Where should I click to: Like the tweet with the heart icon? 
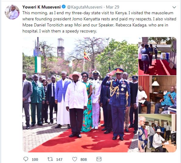(x=75, y=159)
